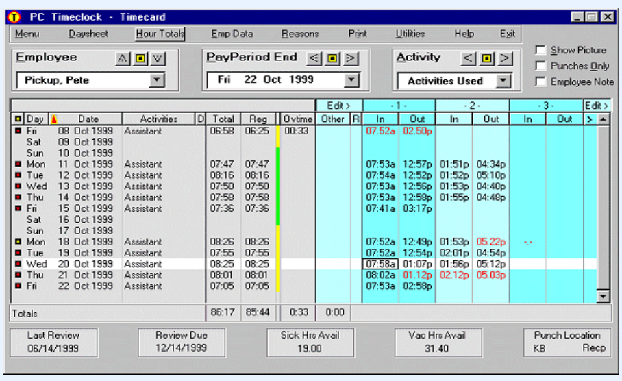Click the D column header
Screen dimensions: 622x381
click(200, 119)
